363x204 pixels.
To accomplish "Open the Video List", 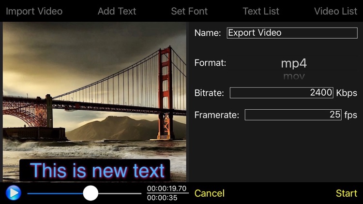I will [x=335, y=11].
